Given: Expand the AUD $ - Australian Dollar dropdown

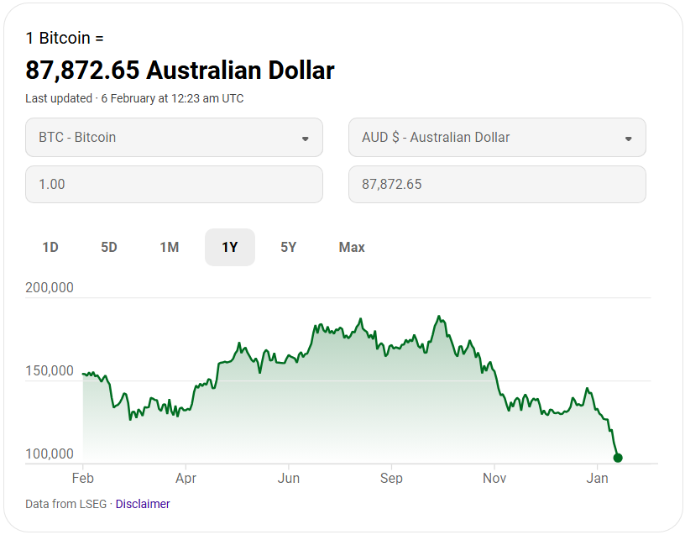Looking at the screenshot, I should click(497, 138).
